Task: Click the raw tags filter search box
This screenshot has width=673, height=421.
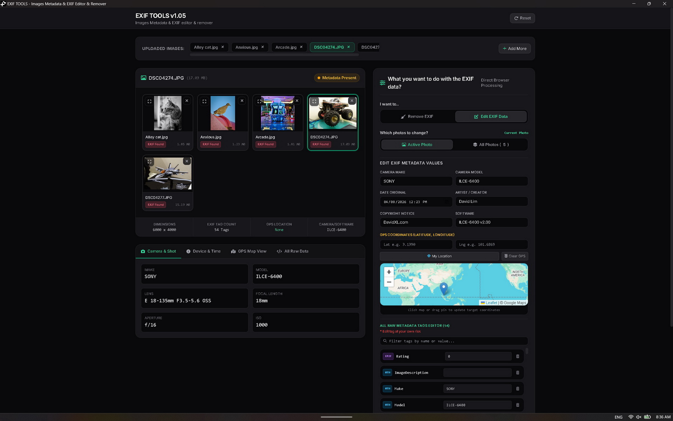Action: click(454, 341)
